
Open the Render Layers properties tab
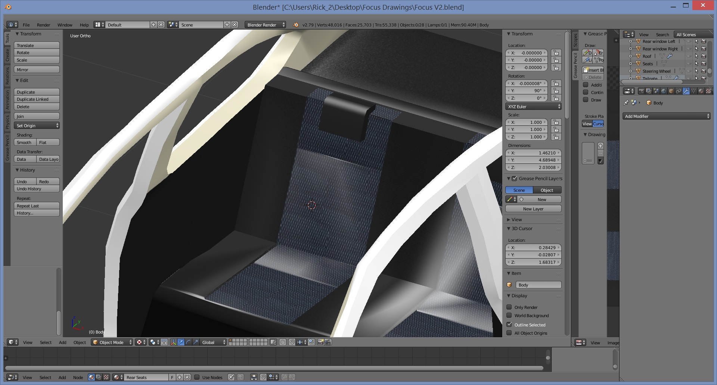pos(649,91)
